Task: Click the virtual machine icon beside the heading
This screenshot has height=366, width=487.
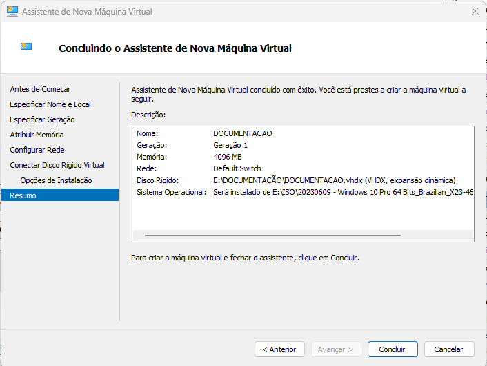Action: point(27,48)
